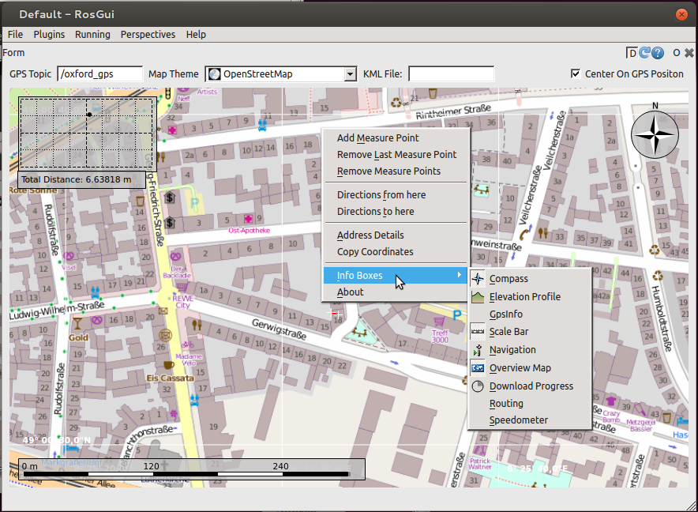
Task: Click the blue question mark help icon
Action: tap(658, 53)
